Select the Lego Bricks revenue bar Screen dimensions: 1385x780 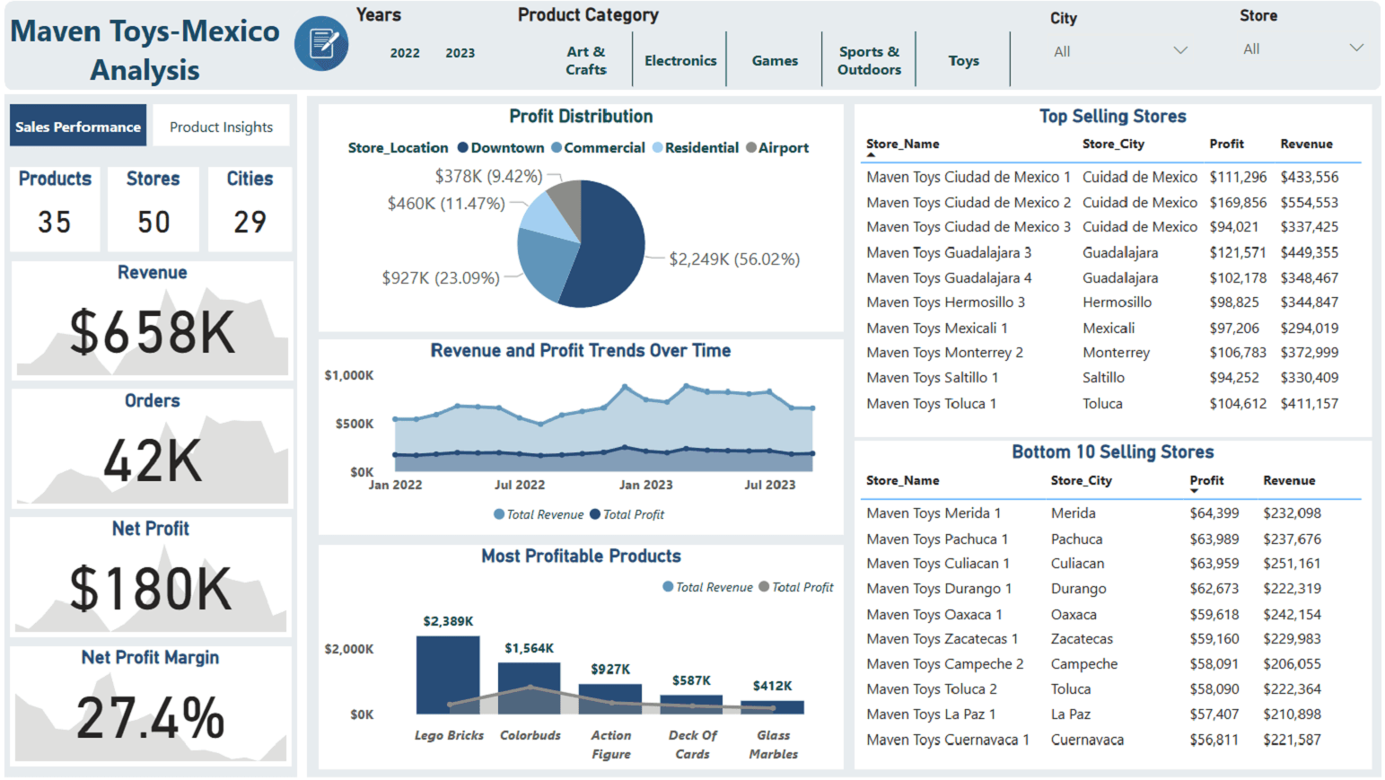pos(448,675)
